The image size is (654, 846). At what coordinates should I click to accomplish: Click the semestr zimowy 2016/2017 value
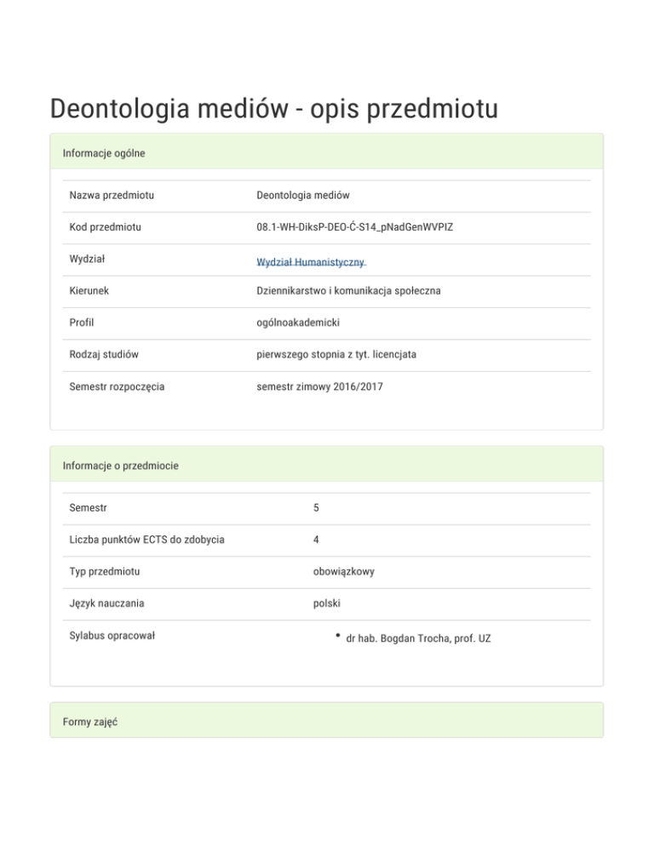point(319,386)
